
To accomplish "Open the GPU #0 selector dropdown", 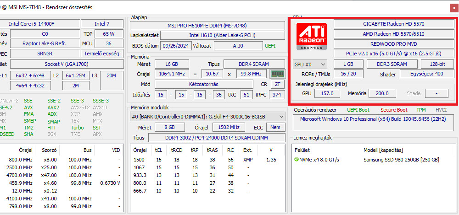I will pyautogui.click(x=310, y=64).
